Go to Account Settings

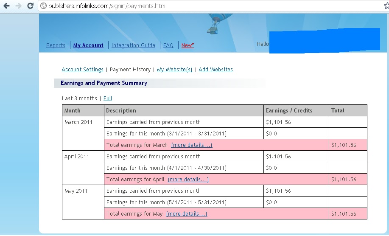(x=82, y=70)
